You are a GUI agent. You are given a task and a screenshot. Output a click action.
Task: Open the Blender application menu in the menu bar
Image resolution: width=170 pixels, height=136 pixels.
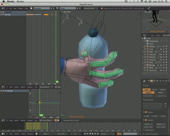coord(11,1)
